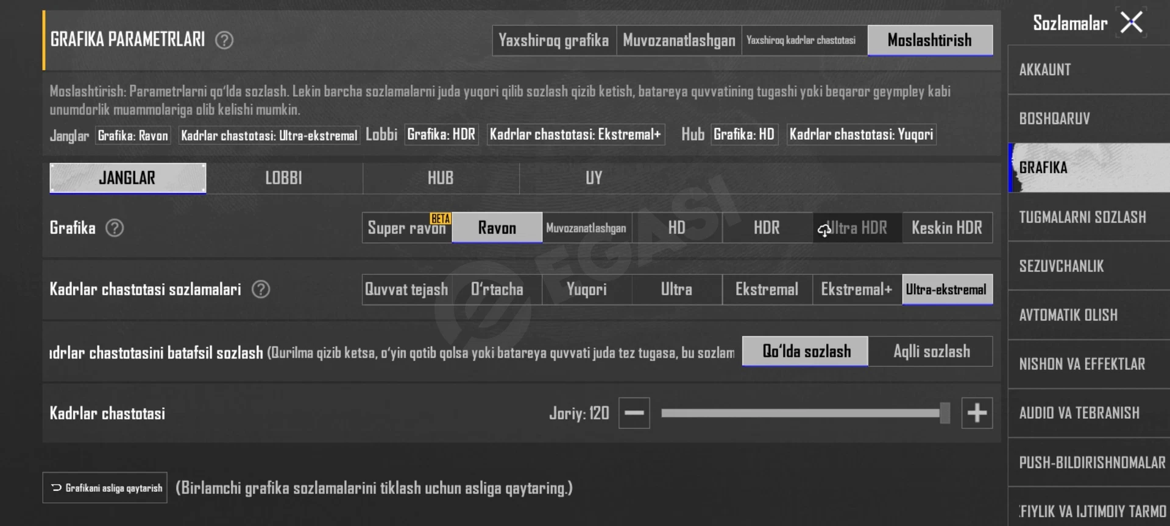Image resolution: width=1170 pixels, height=526 pixels.
Task: Open AKKAUNT settings section
Action: [x=1089, y=70]
